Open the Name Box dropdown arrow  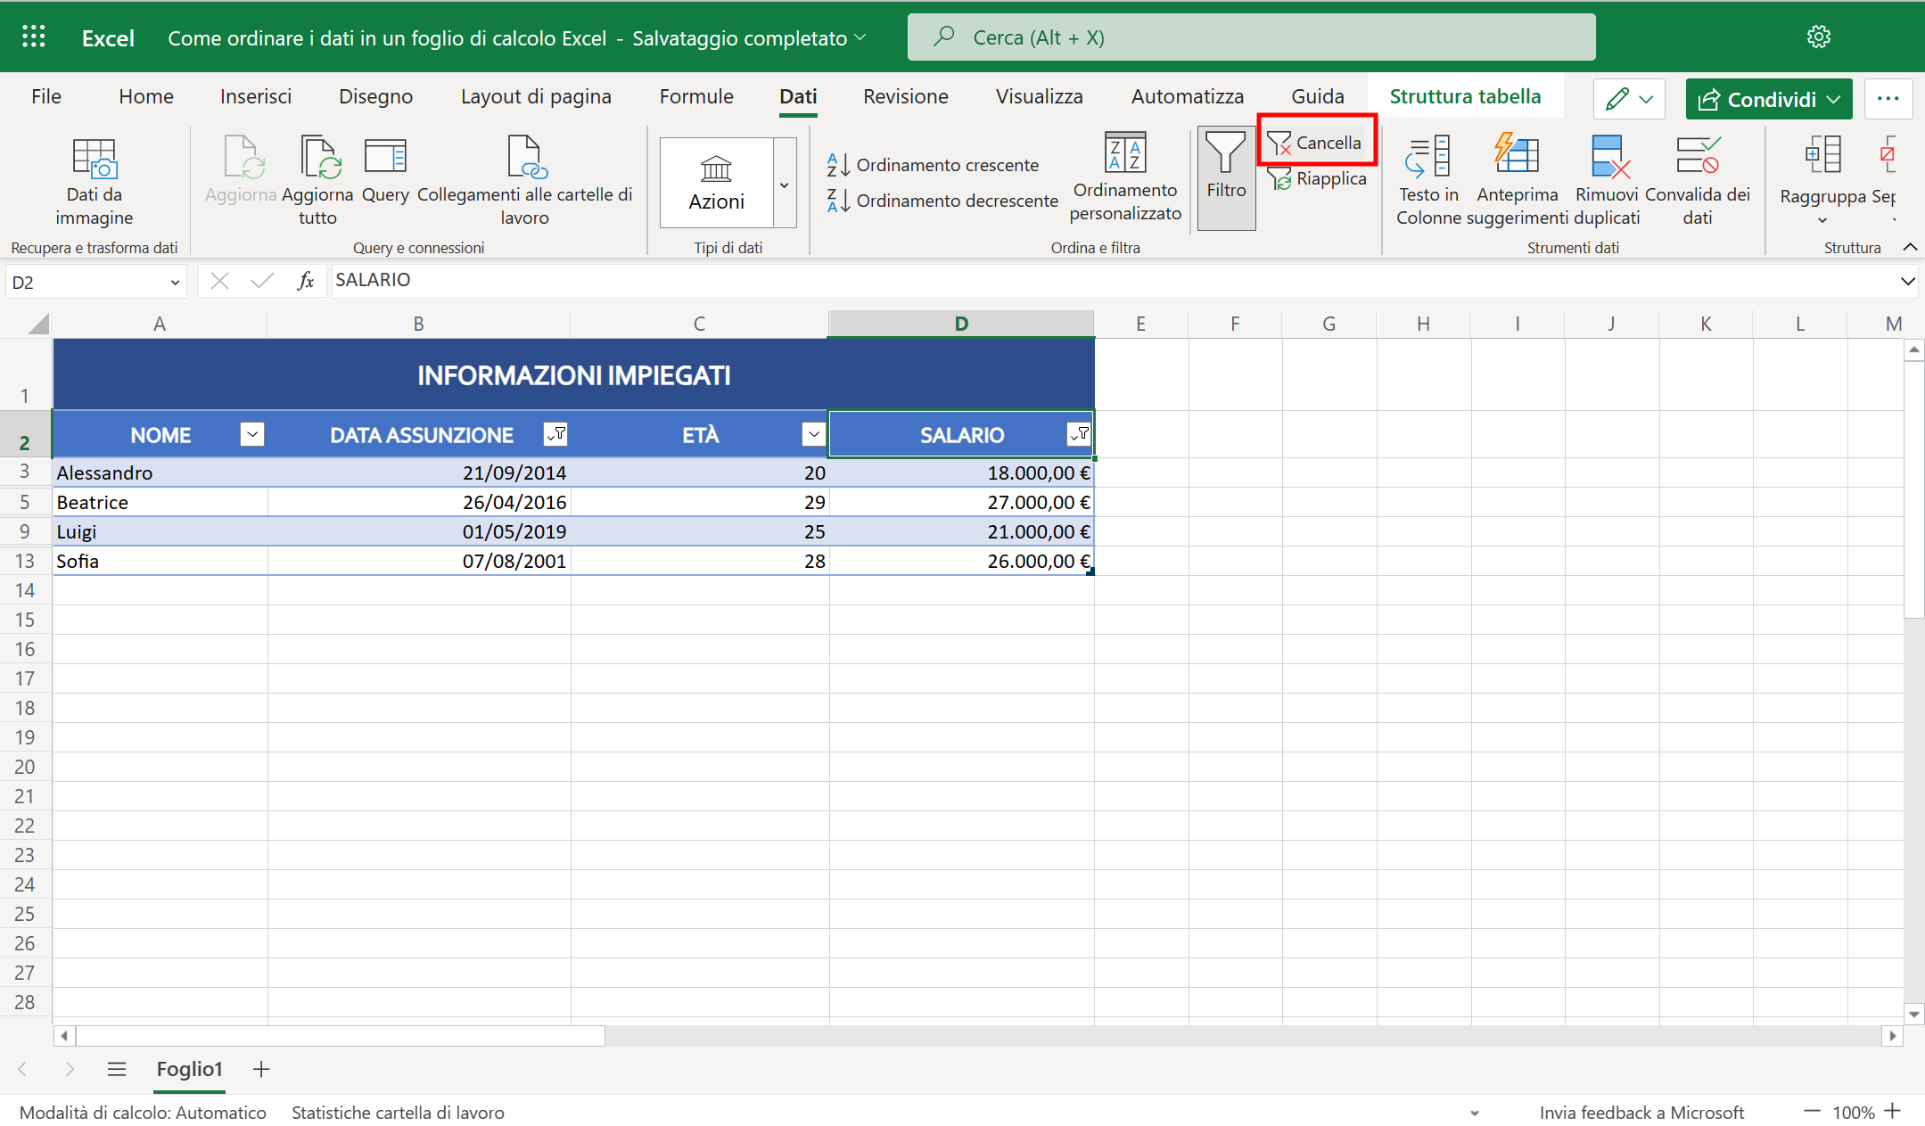(175, 283)
